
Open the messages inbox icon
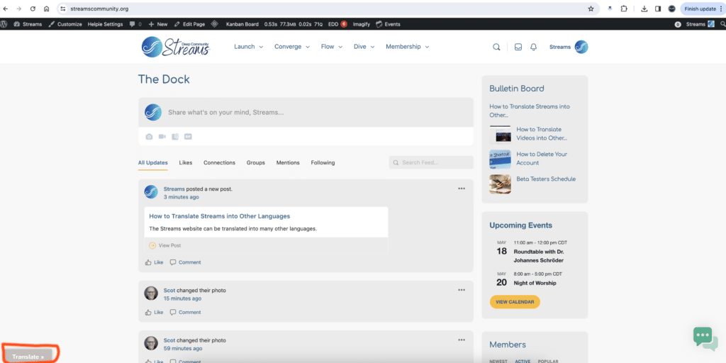point(518,47)
